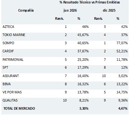130x115 pixels.
Task: Click SOMPO's 40,65% jun 2026 value
Action: [x=83, y=43]
